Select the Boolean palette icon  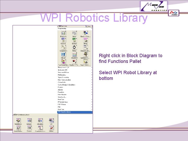[74, 40]
